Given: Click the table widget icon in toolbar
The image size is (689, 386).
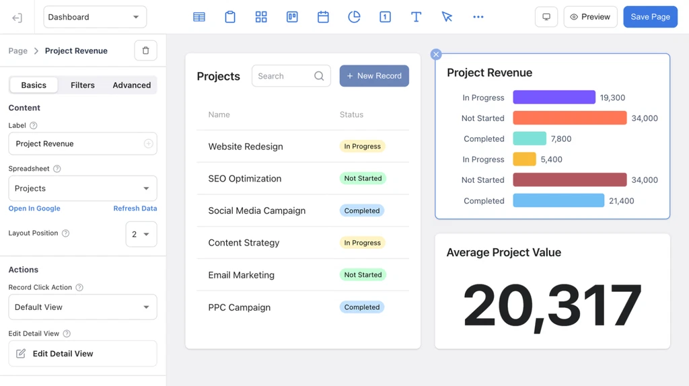Looking at the screenshot, I should pos(199,17).
